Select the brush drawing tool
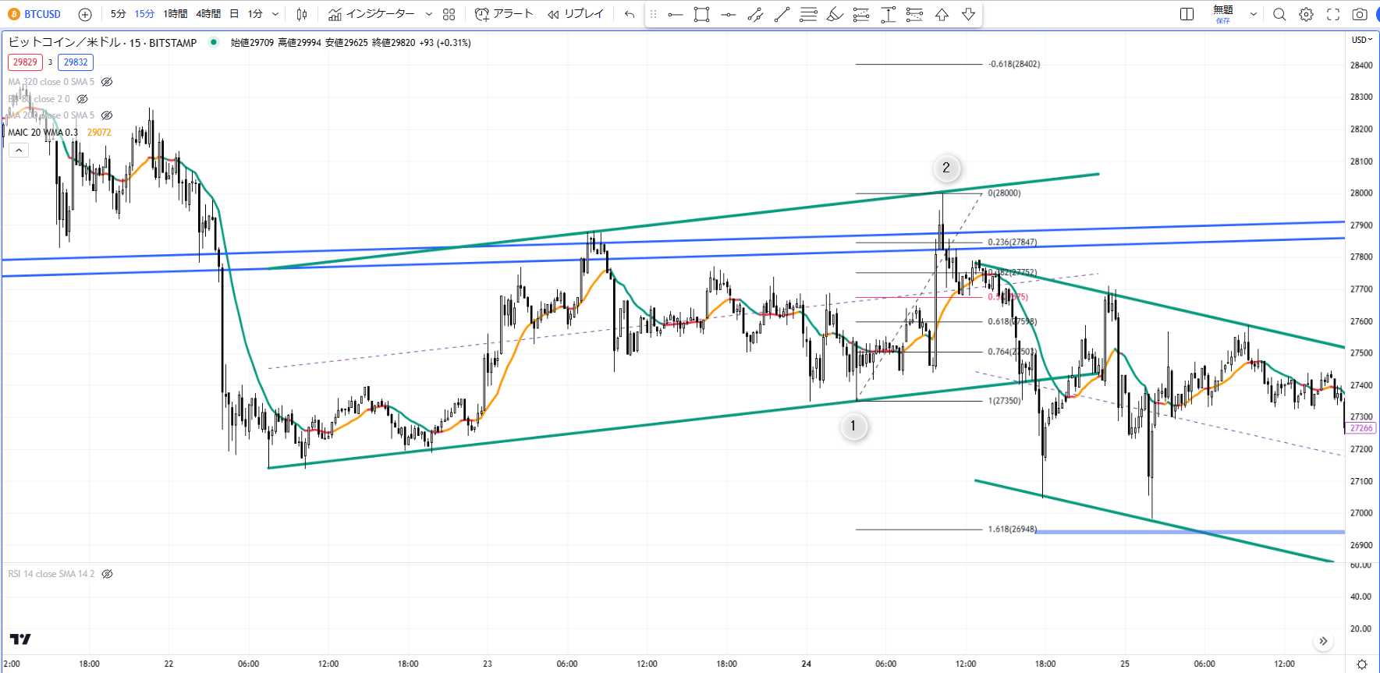The height and width of the screenshot is (673, 1380). [835, 14]
